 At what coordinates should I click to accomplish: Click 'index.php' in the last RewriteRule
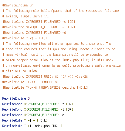click(x=42, y=126)
